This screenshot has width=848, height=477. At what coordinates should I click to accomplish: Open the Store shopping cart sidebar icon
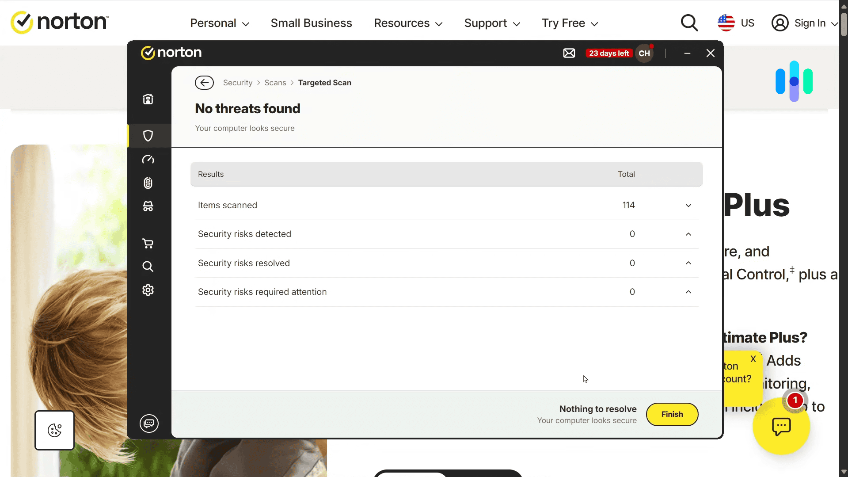pos(148,243)
